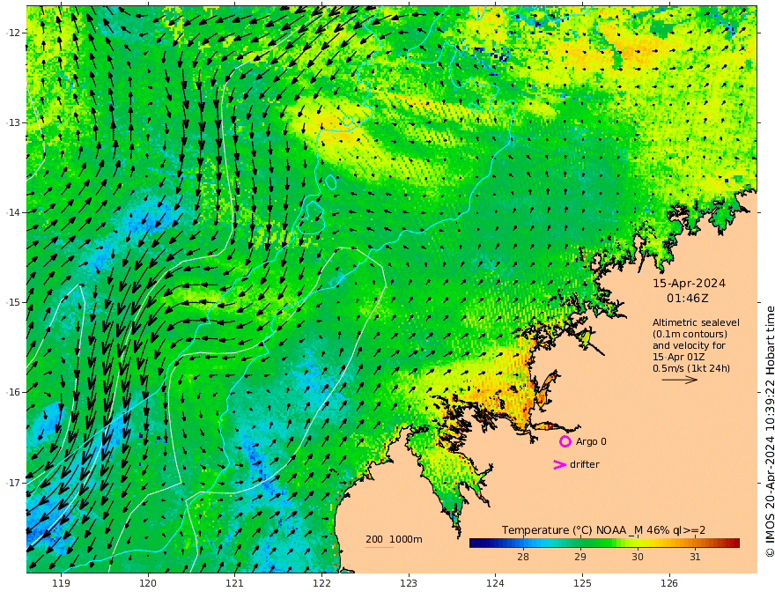Click longitude axis label 125
775x599 pixels.
coord(582,584)
